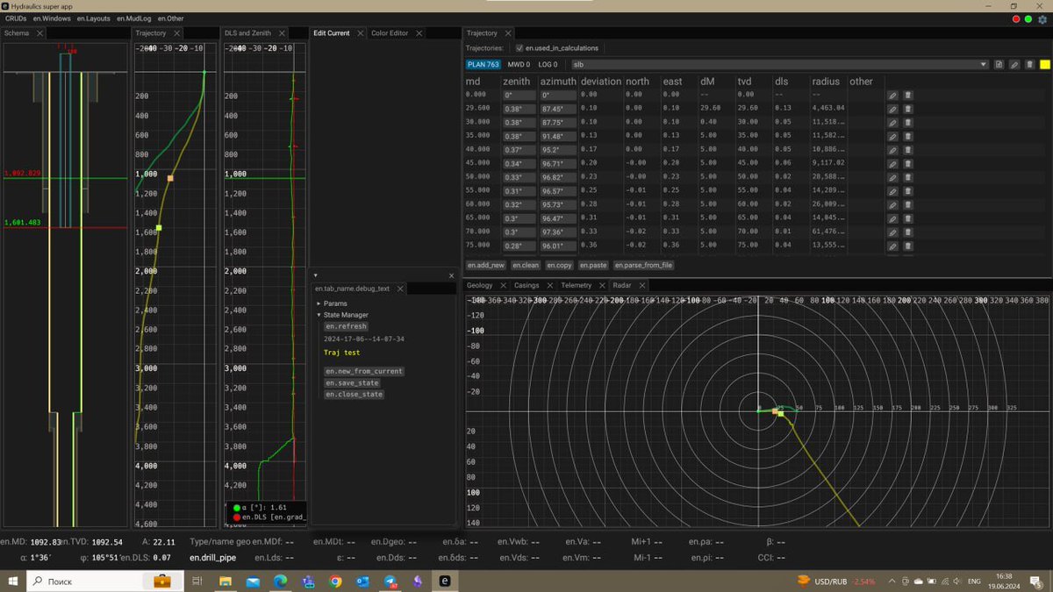The width and height of the screenshot is (1053, 592).
Task: Delete the trajectory row with md 35.000
Action: 908,136
